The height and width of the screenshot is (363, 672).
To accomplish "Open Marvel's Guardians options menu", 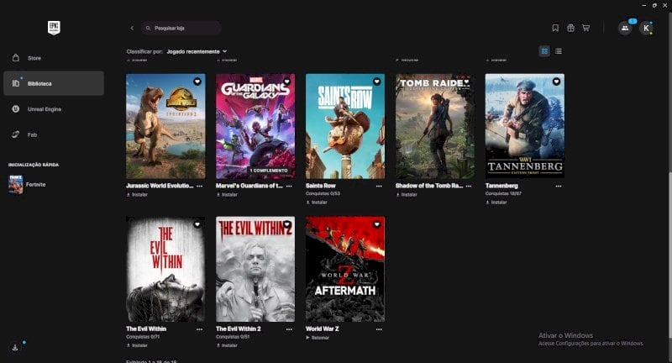I will click(x=289, y=186).
